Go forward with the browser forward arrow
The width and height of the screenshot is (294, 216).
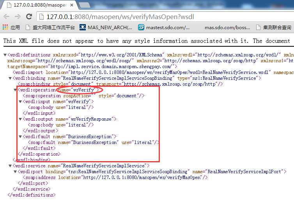click(x=18, y=17)
